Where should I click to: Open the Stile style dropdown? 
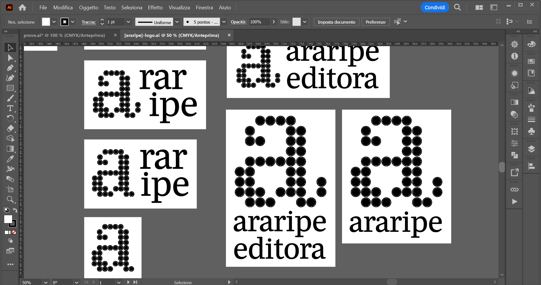pos(305,22)
